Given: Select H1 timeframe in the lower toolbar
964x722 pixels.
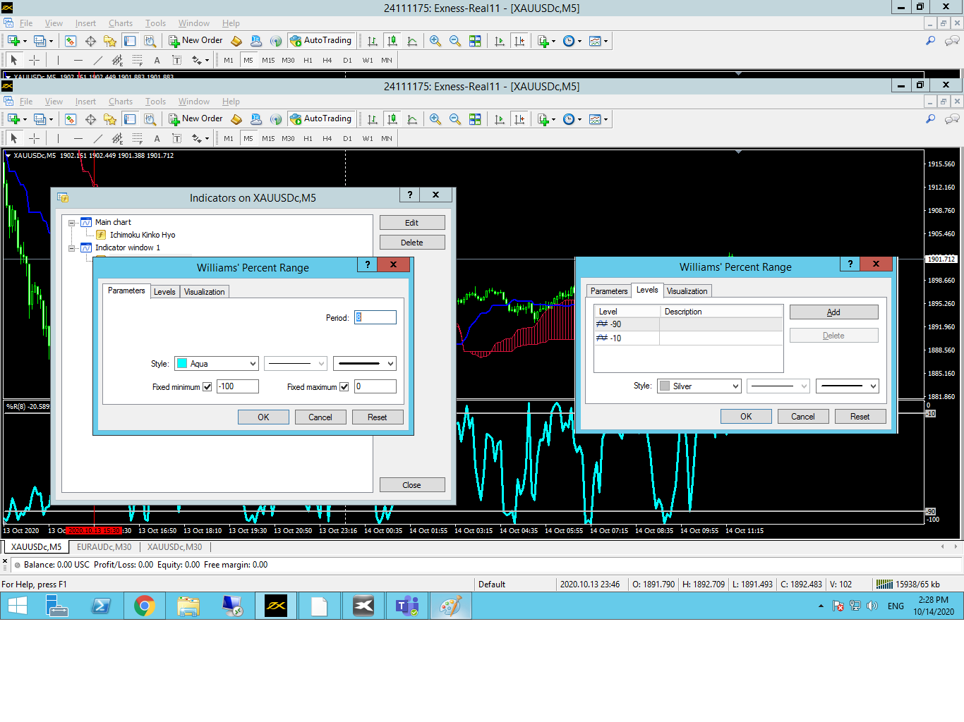Looking at the screenshot, I should [308, 139].
